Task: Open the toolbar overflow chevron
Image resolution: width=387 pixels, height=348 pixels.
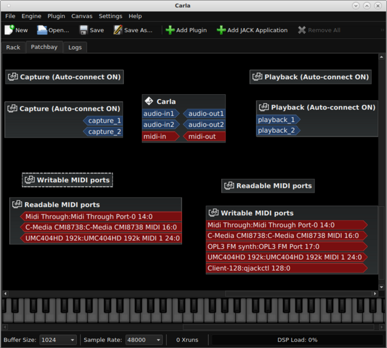Action: (x=382, y=30)
